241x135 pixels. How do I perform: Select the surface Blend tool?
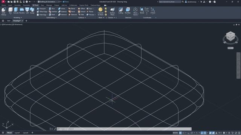pyautogui.click(x=72, y=9)
